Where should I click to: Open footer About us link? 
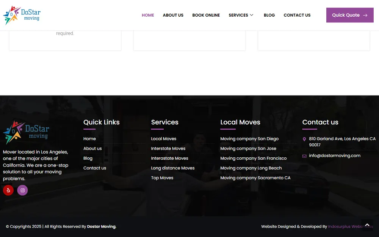click(x=92, y=149)
